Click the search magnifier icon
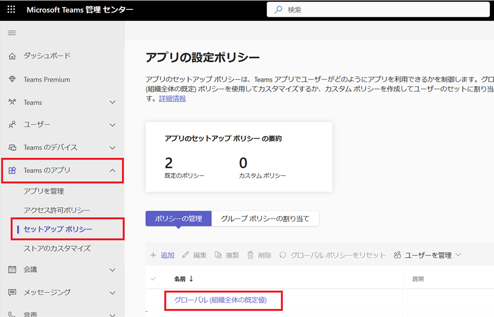494x317 pixels. 278,10
